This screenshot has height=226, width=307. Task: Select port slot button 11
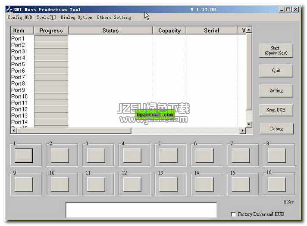[96, 184]
